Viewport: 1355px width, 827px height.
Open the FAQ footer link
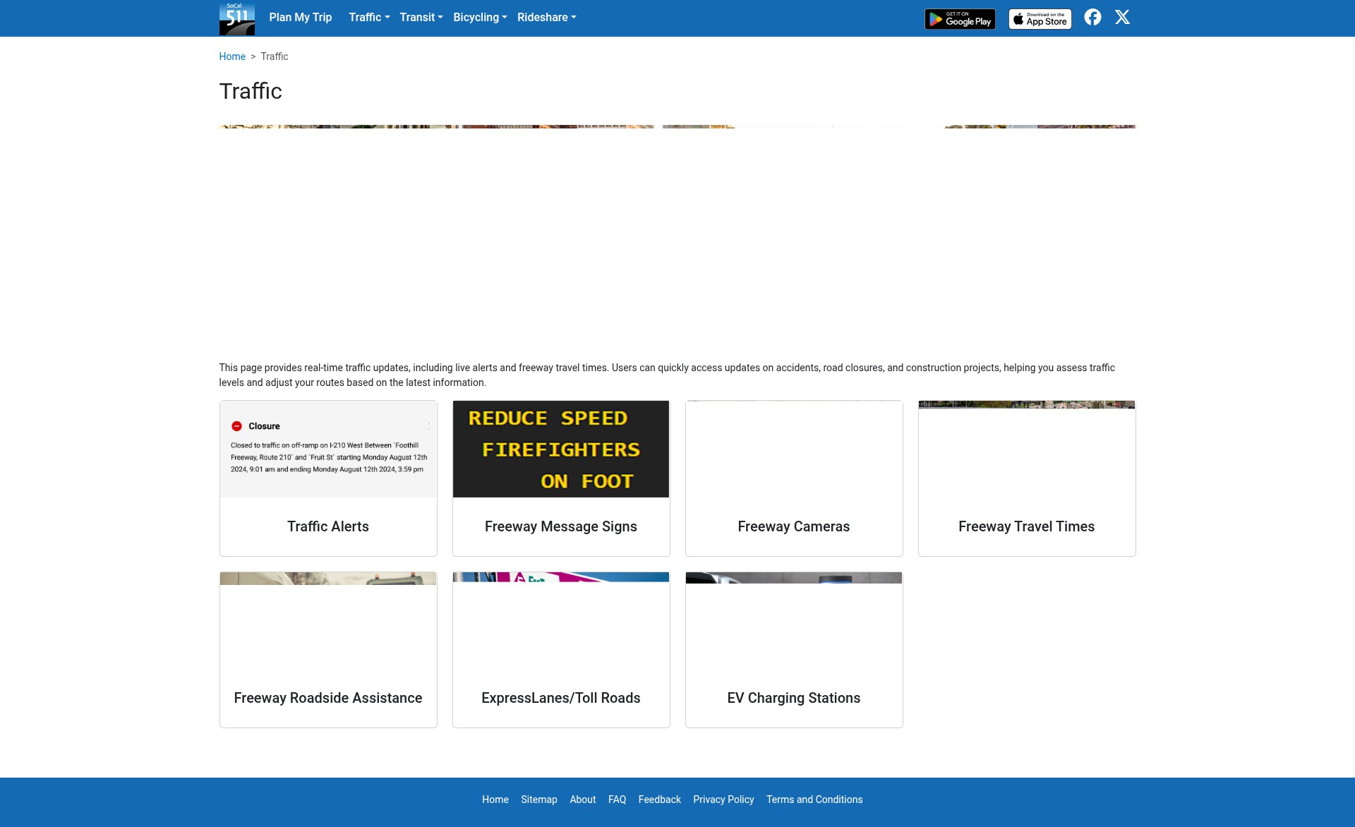click(618, 799)
